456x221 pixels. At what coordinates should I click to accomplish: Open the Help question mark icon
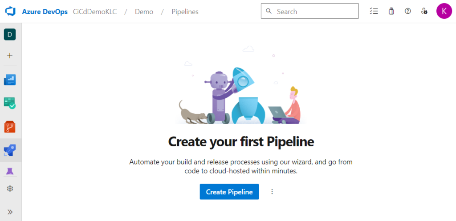tap(407, 12)
